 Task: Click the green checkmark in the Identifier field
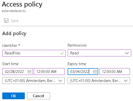pyautogui.click(x=62, y=53)
